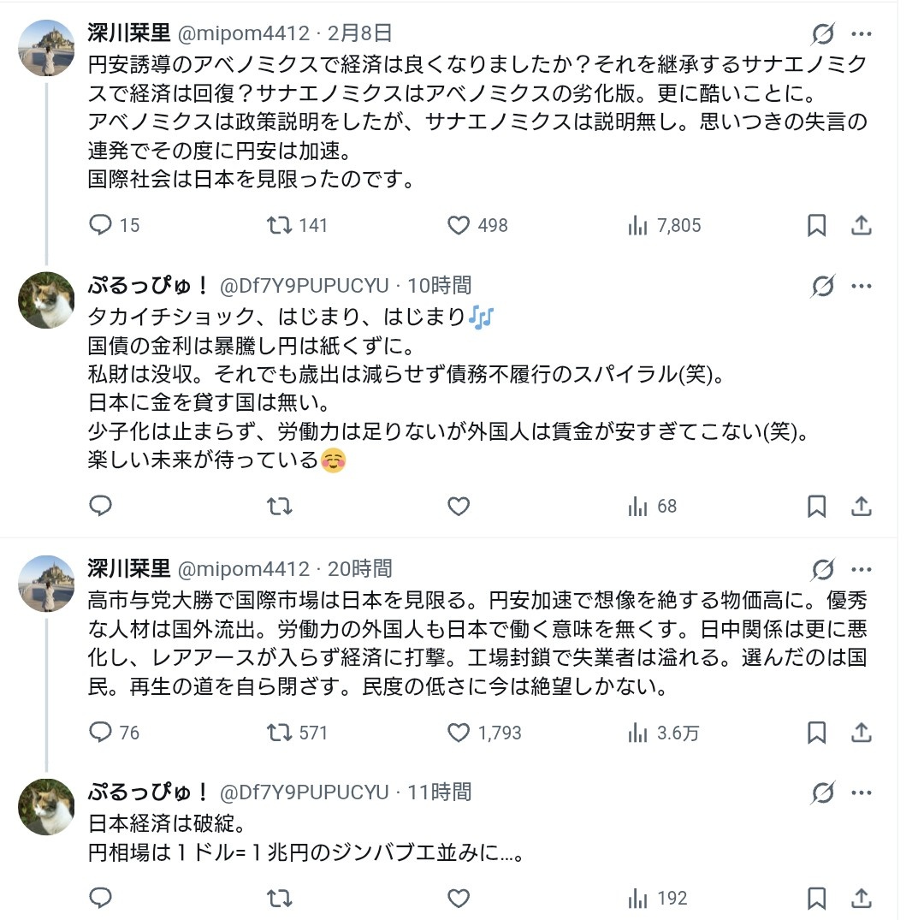The width and height of the screenshot is (924, 920).
Task: Open @mipom4412 profile from the first tweet
Action: (243, 33)
